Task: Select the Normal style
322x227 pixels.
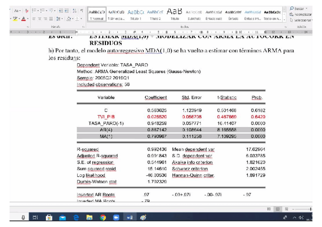Action: click(96, 15)
